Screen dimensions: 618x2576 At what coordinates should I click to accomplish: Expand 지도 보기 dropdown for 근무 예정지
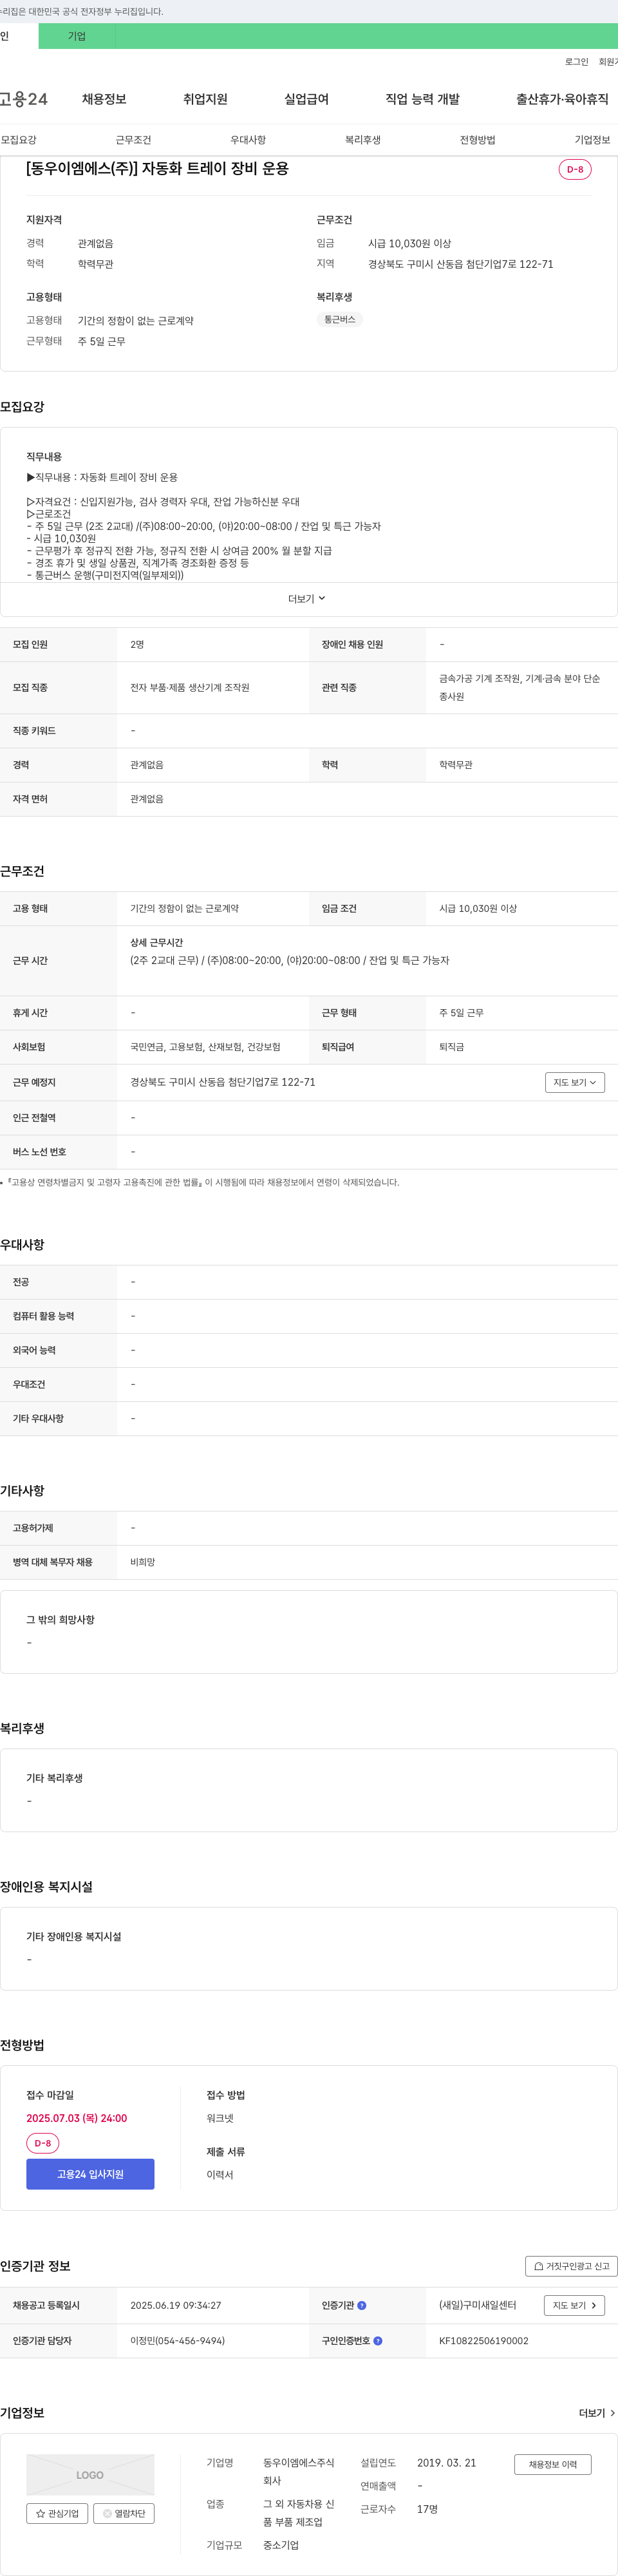coord(575,1082)
